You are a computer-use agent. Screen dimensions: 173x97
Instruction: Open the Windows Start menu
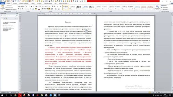tap(2, 95)
